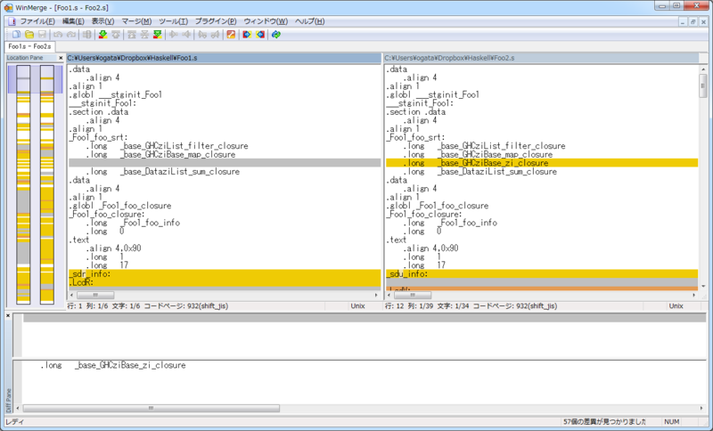Click the right pane horizontal scrollbar thumb
Screen dimensions: 713x431
[x=413, y=296]
